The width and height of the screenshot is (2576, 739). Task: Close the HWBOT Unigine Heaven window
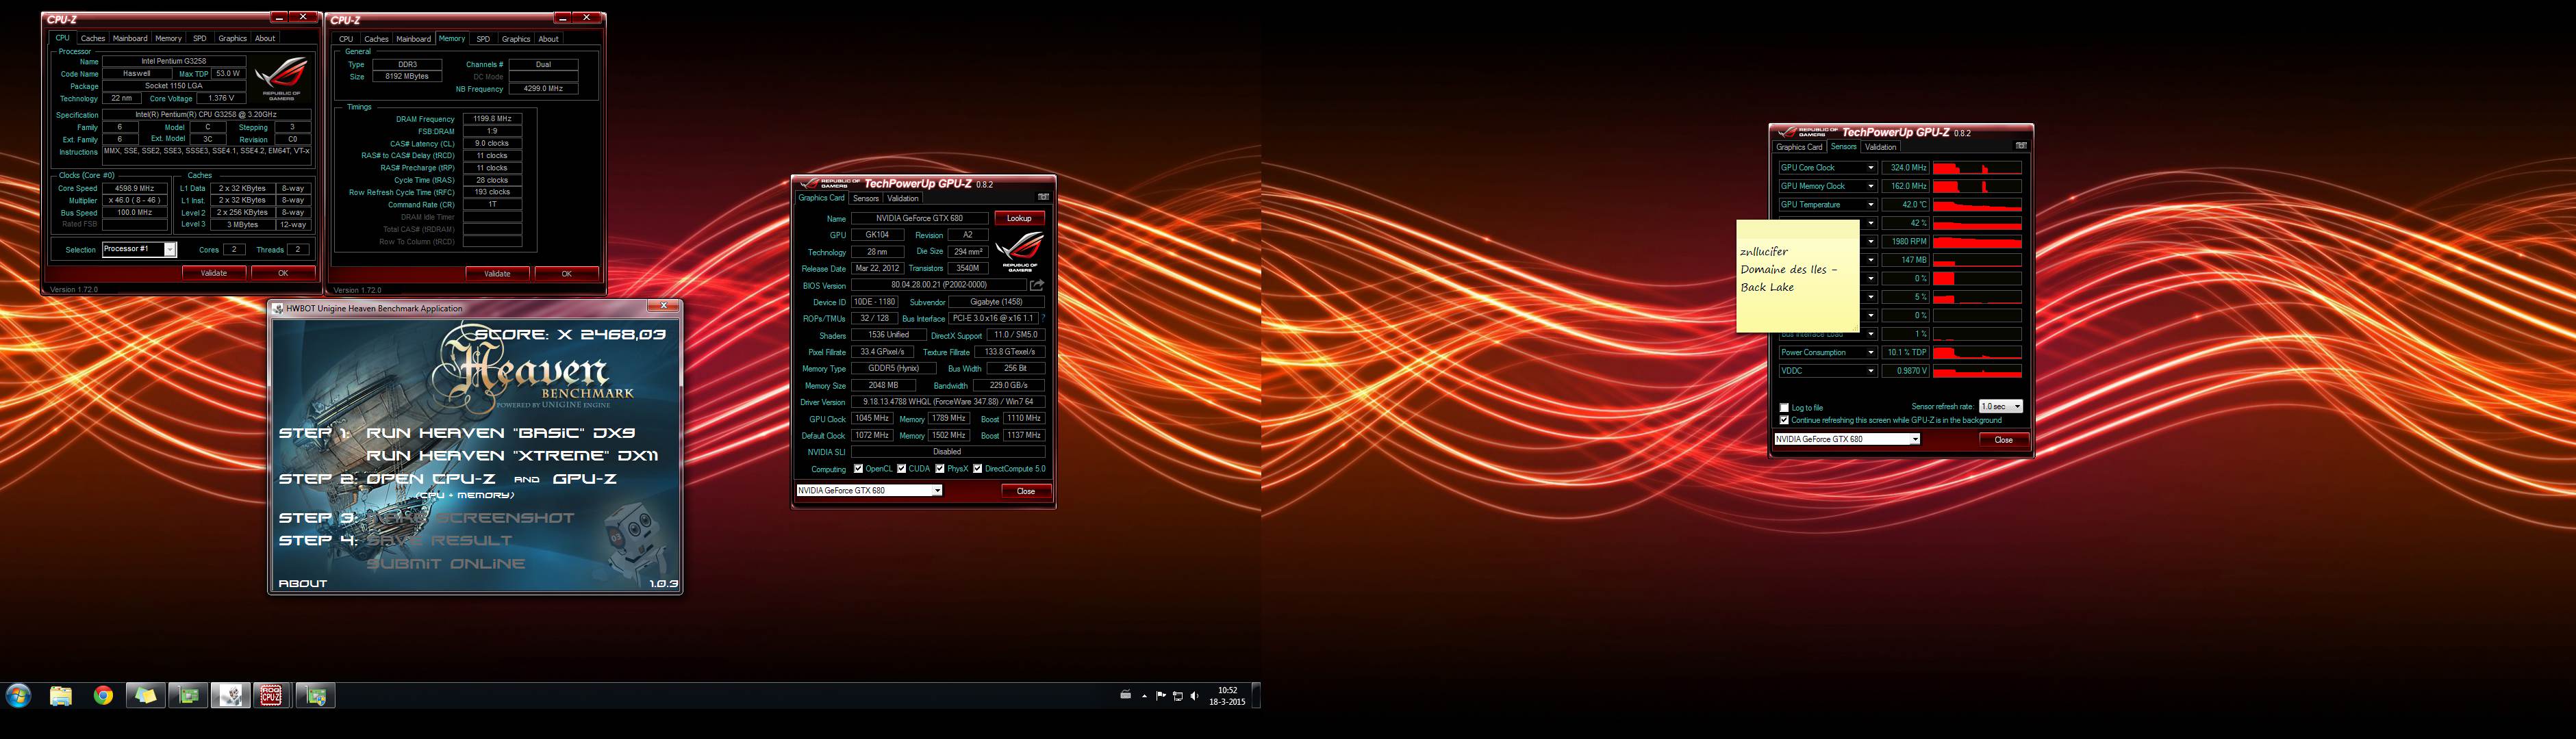coord(663,306)
